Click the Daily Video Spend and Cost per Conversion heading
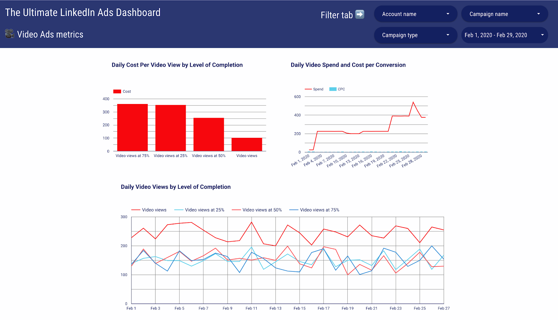 [x=348, y=65]
